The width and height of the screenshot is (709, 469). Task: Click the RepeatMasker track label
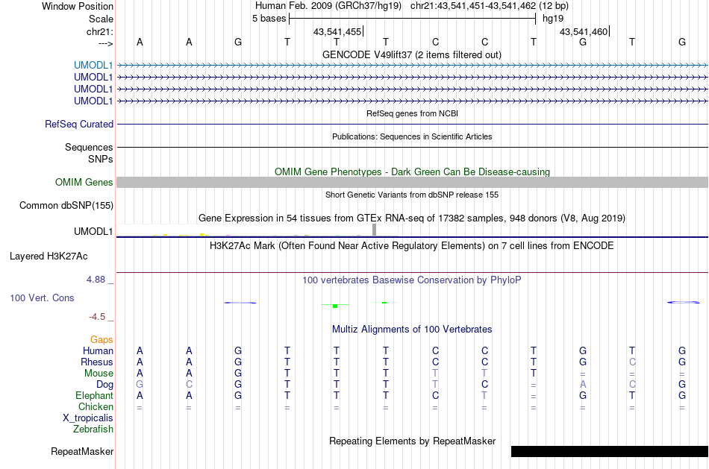[82, 451]
